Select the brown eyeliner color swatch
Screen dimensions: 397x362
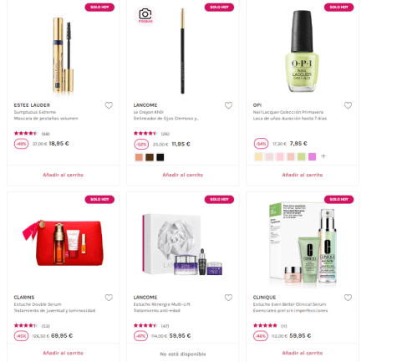point(150,157)
